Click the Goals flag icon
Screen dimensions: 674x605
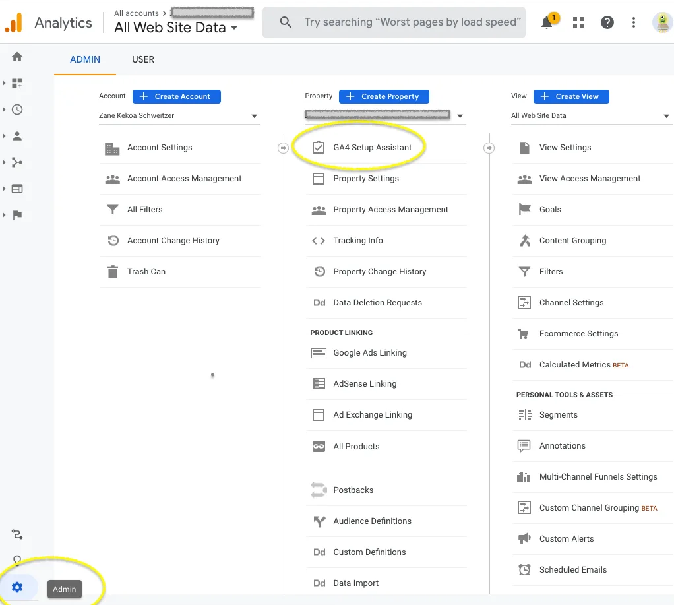coord(525,209)
